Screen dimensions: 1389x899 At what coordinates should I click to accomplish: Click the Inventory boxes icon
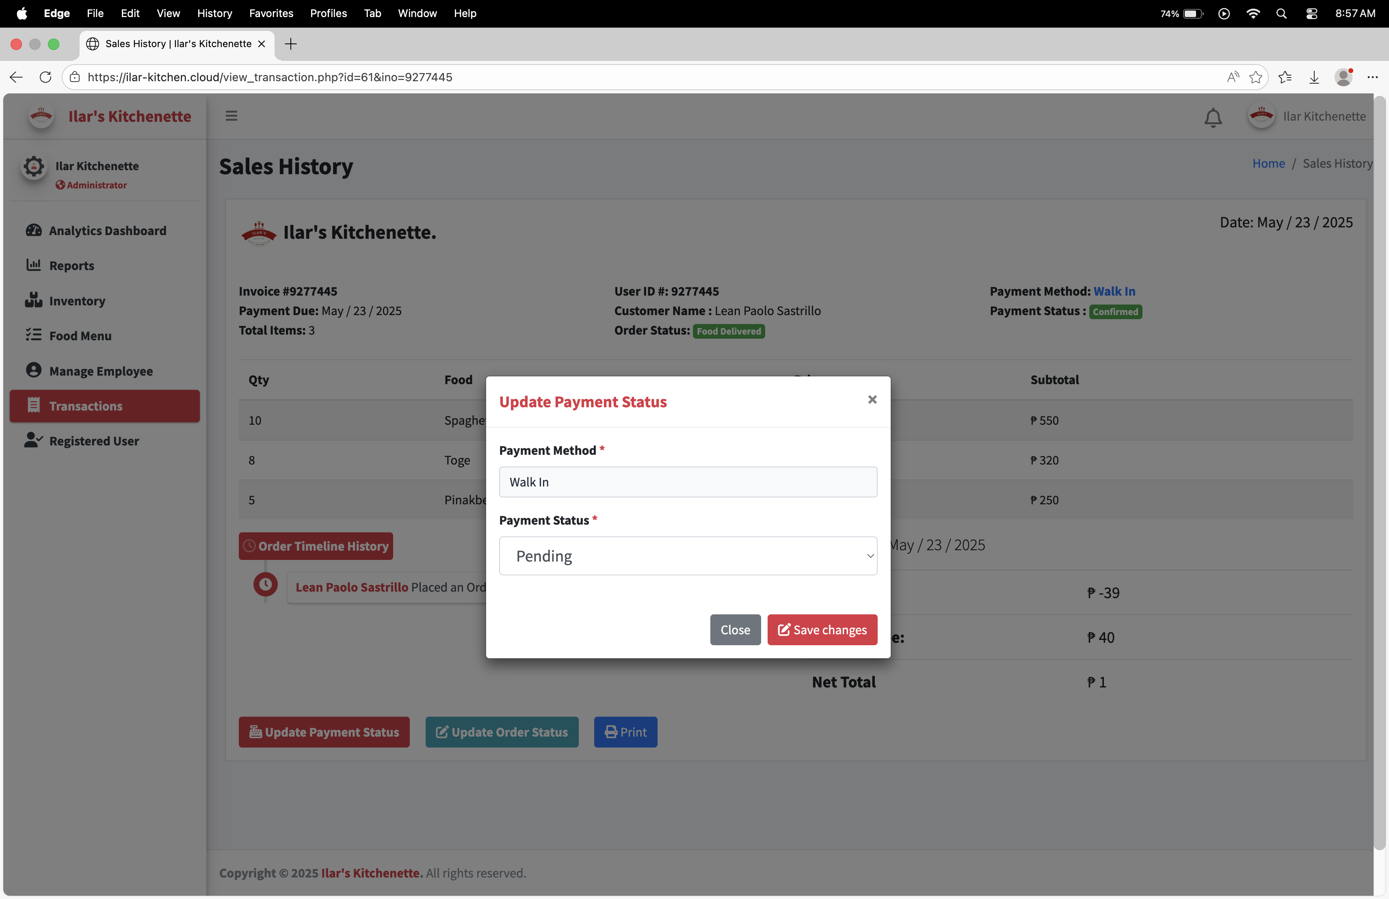point(33,300)
